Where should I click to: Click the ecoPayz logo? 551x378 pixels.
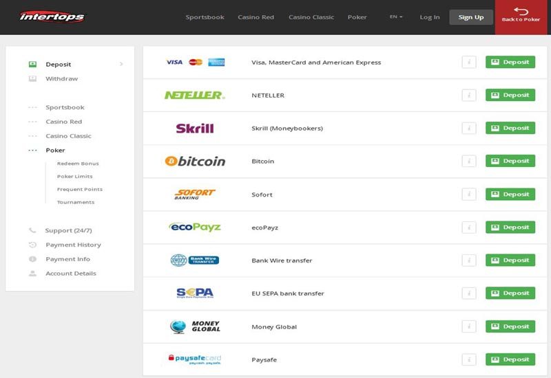pos(195,227)
